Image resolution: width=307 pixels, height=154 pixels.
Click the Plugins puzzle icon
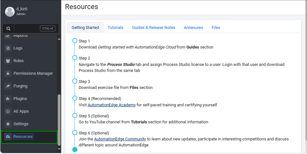8,99
